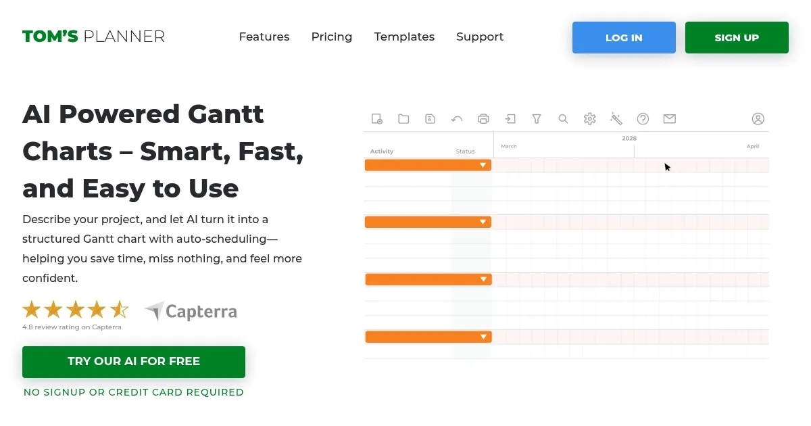This screenshot has width=811, height=426.
Task: Search within the Gantt chart
Action: pos(563,118)
